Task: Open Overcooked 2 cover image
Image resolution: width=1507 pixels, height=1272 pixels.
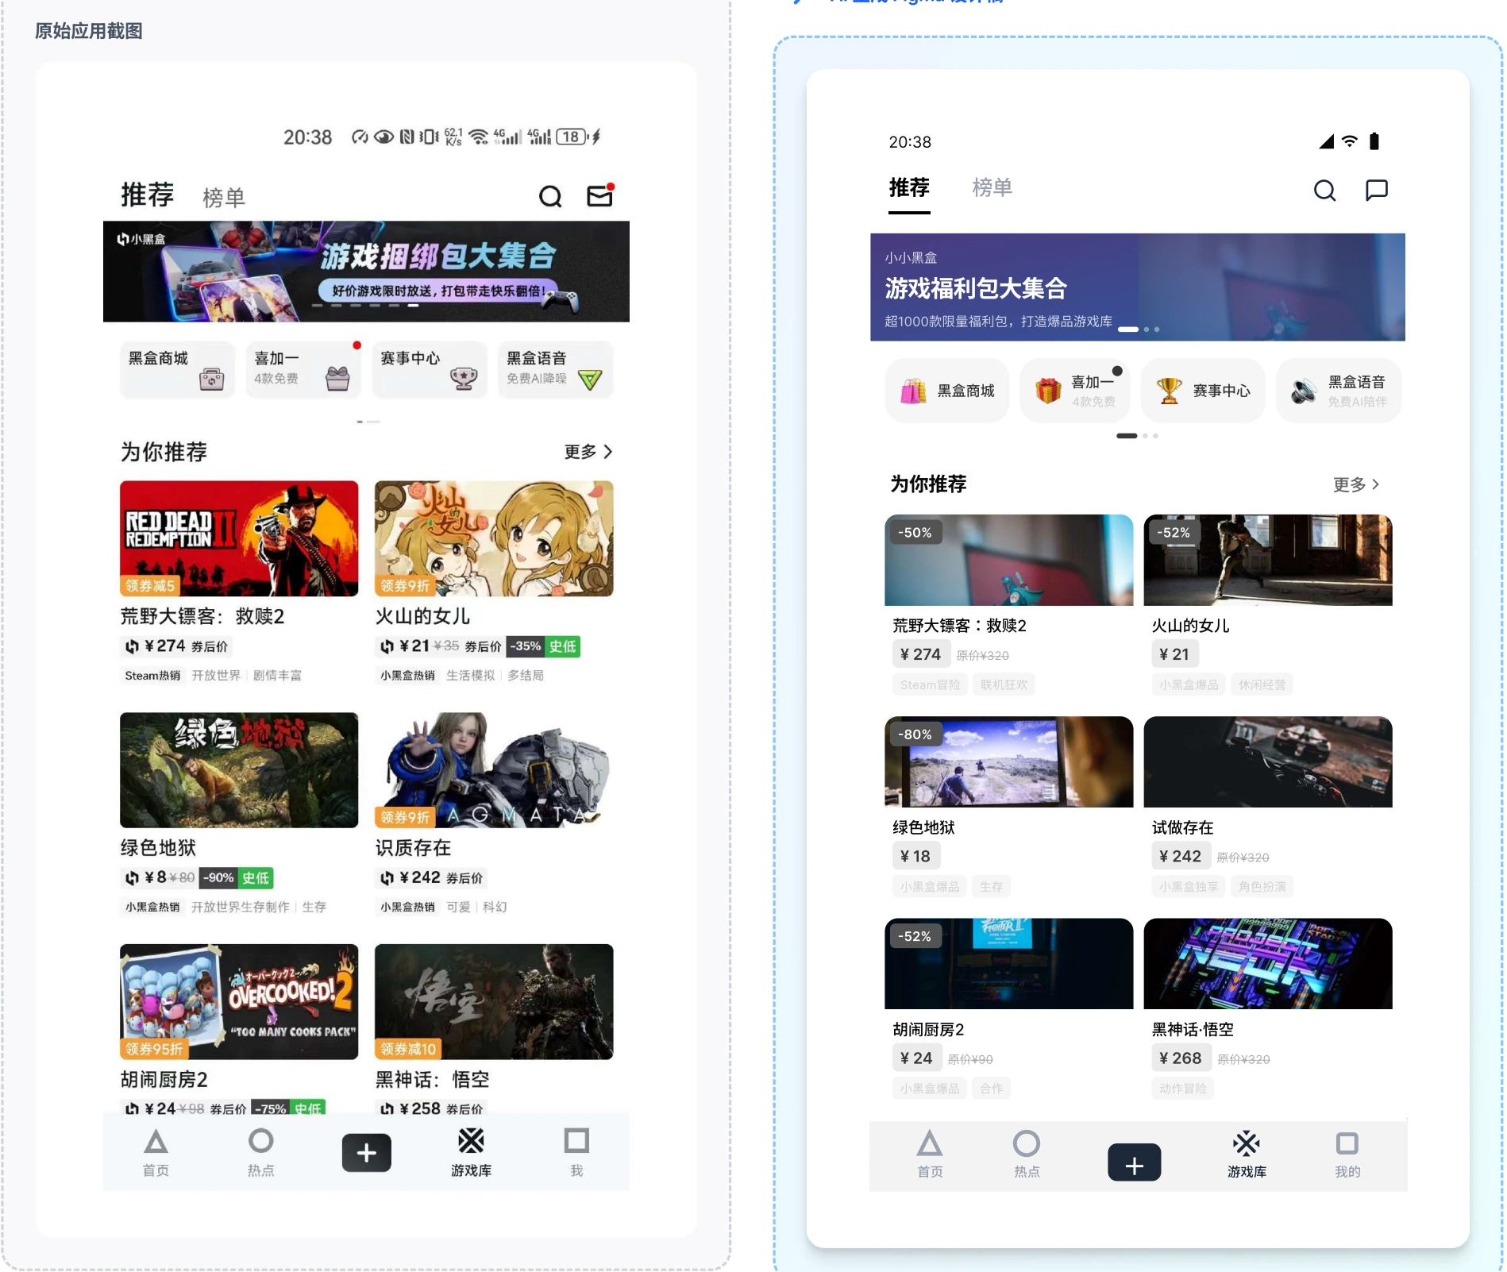Action: (x=239, y=1002)
